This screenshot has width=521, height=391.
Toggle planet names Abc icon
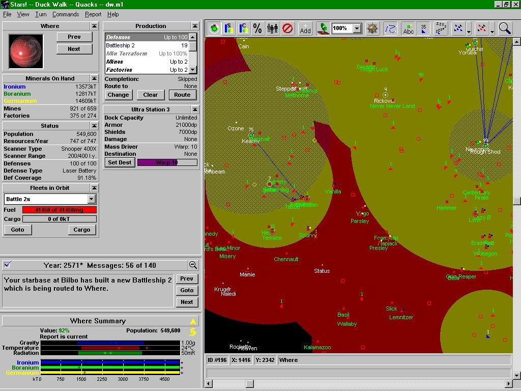[x=409, y=29]
